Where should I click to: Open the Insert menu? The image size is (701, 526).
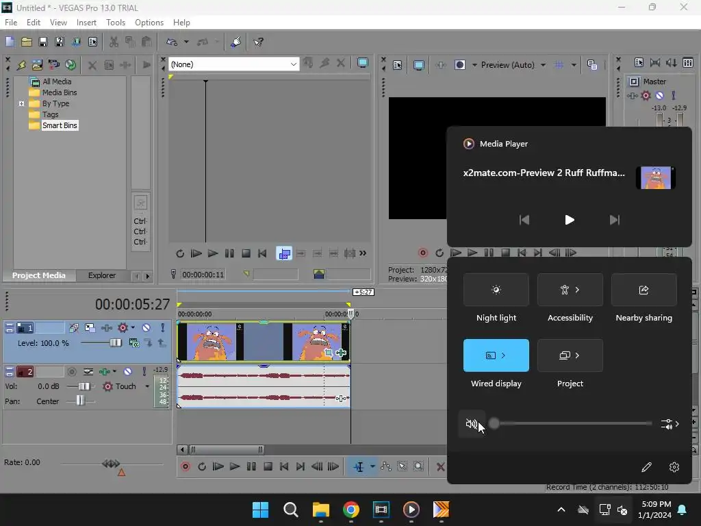coord(86,23)
